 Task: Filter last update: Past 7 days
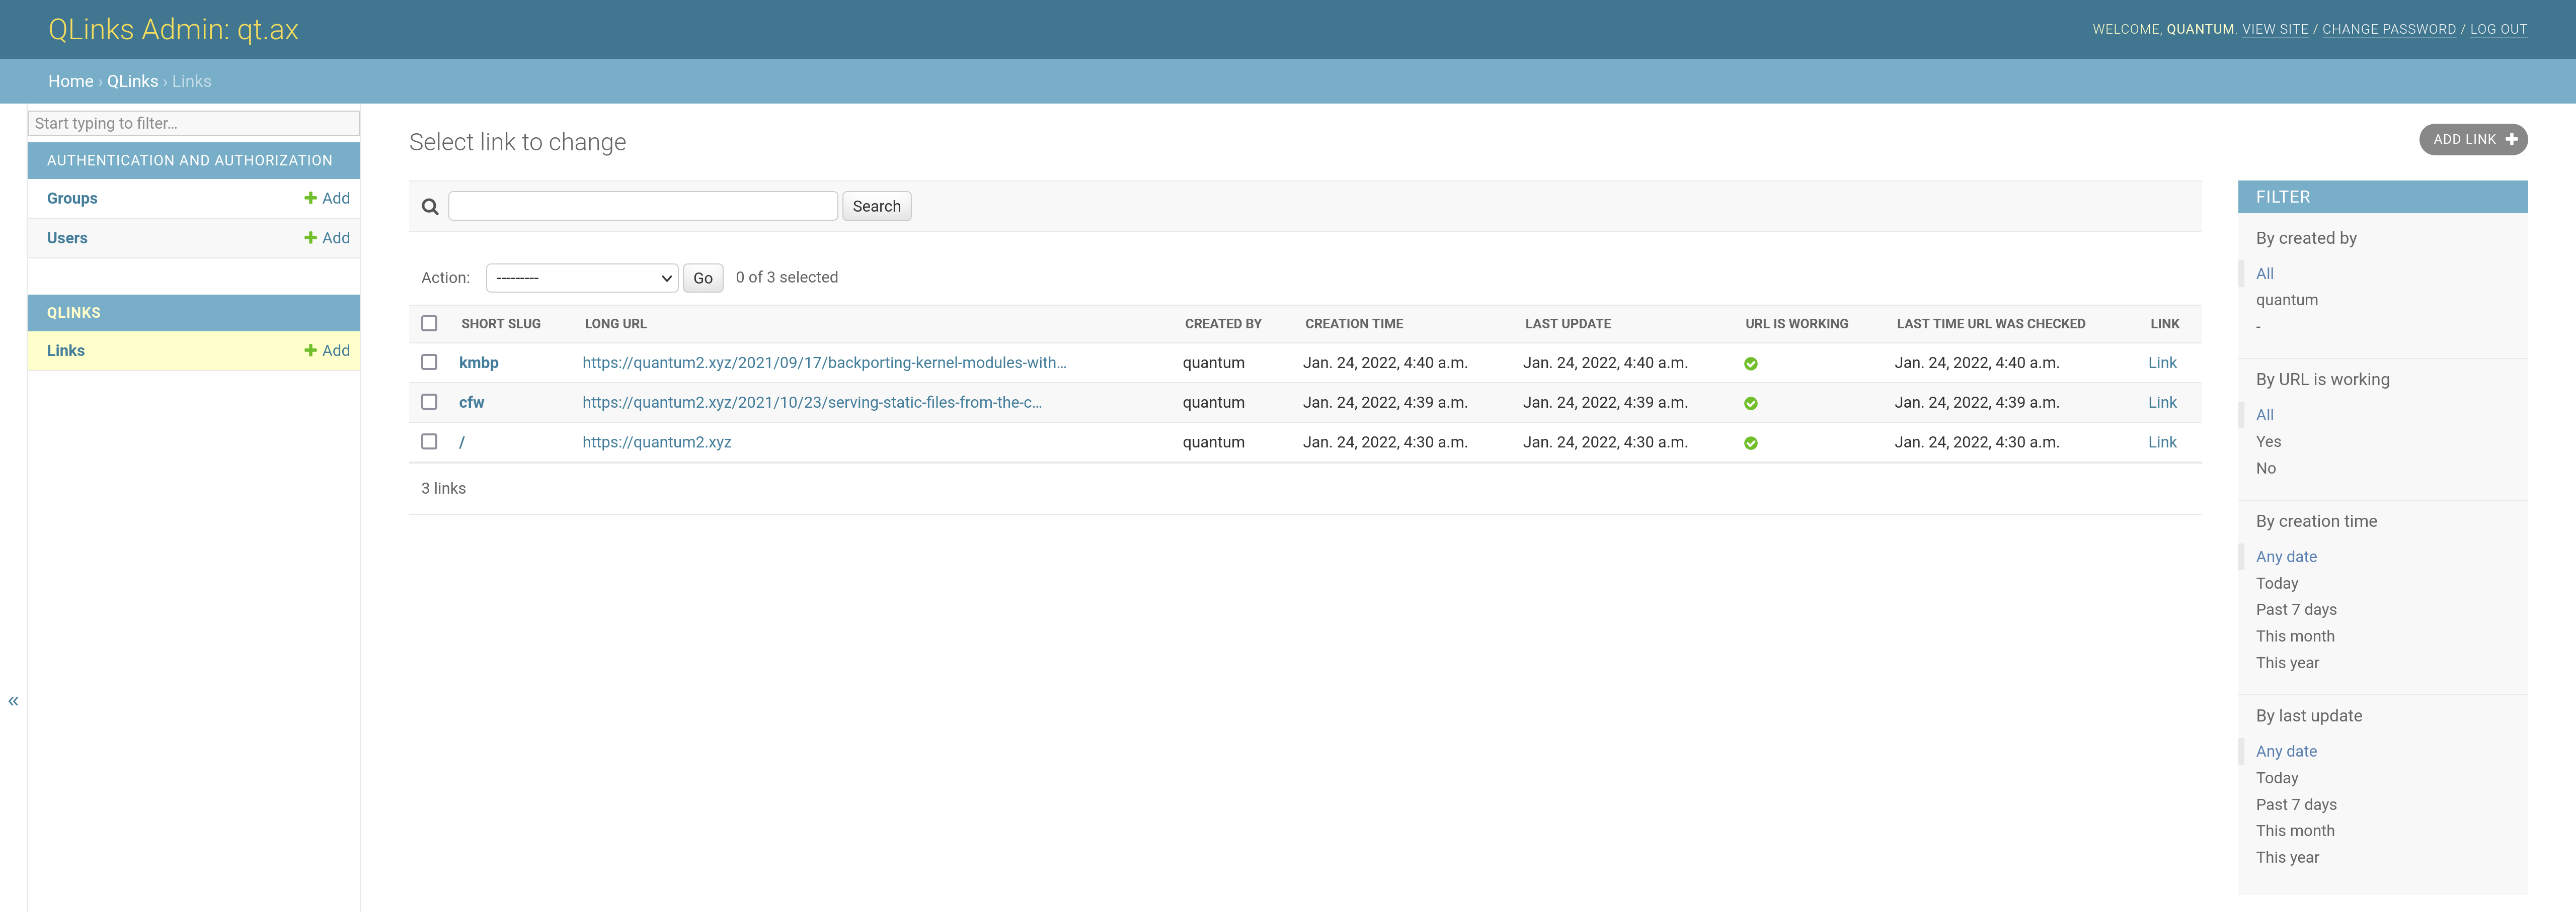2296,804
